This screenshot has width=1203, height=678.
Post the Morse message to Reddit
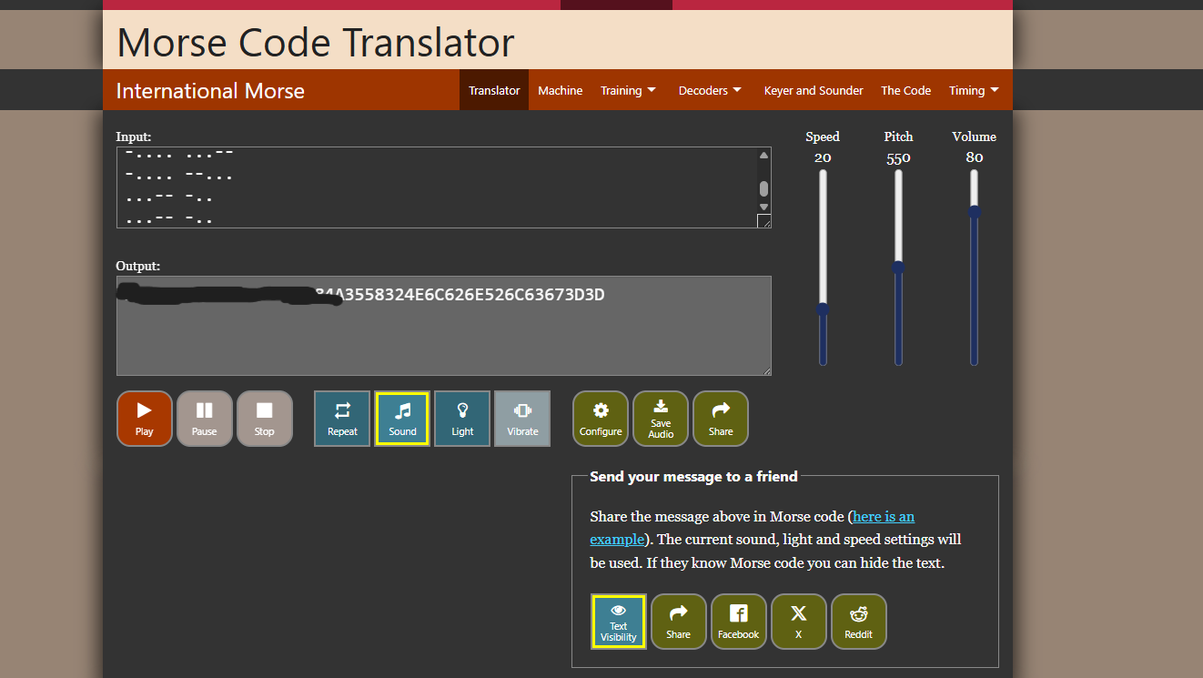click(858, 621)
